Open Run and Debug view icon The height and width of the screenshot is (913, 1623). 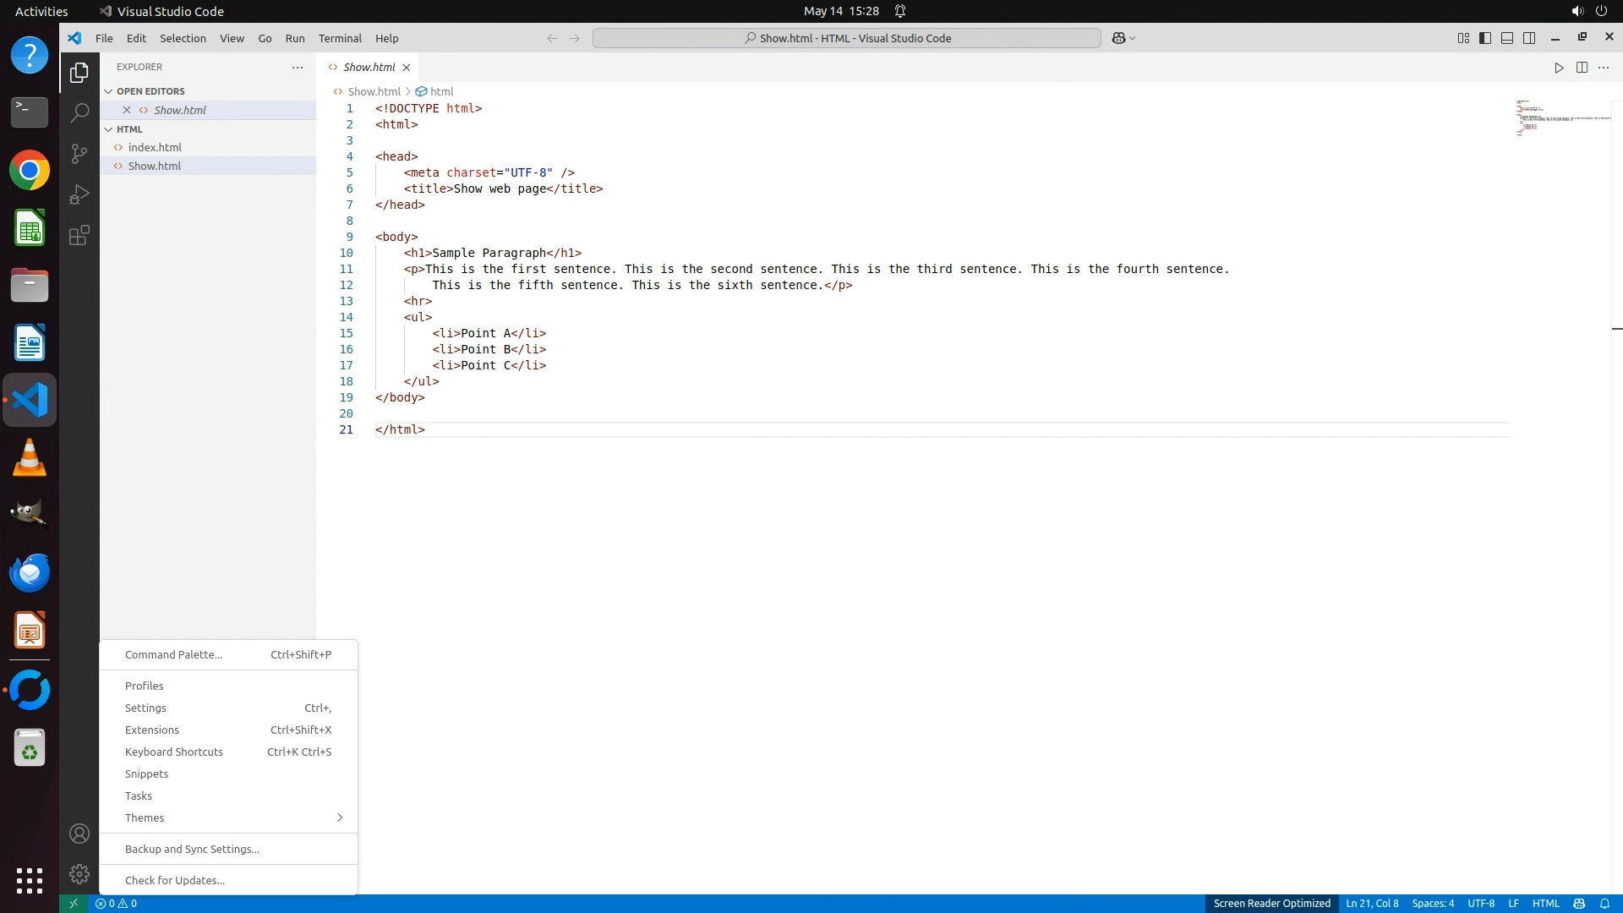point(79,194)
